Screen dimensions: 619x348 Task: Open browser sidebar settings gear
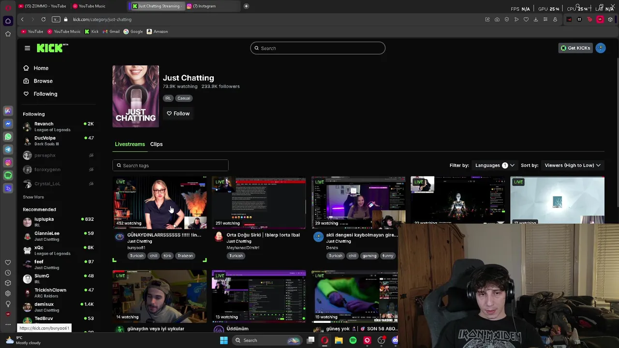(x=8, y=293)
